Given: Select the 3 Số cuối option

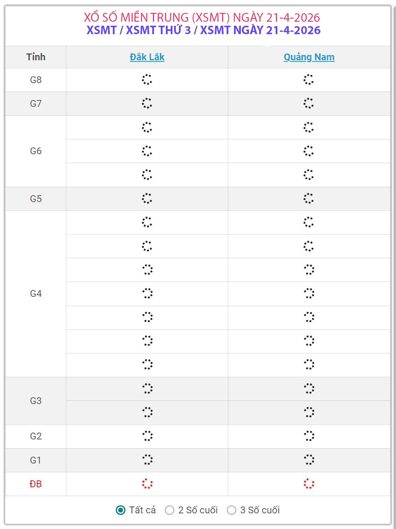Looking at the screenshot, I should (232, 510).
